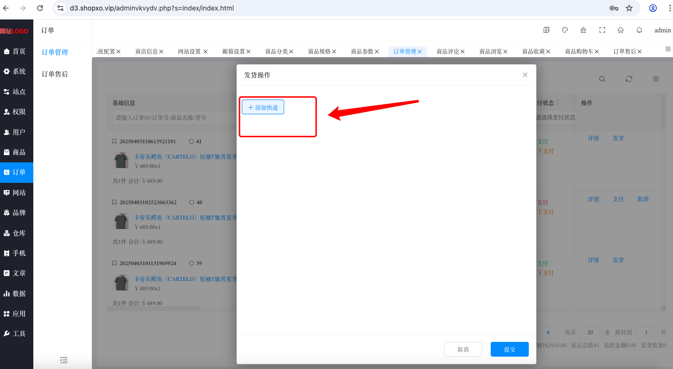Open the notifications bell icon

coord(639,30)
